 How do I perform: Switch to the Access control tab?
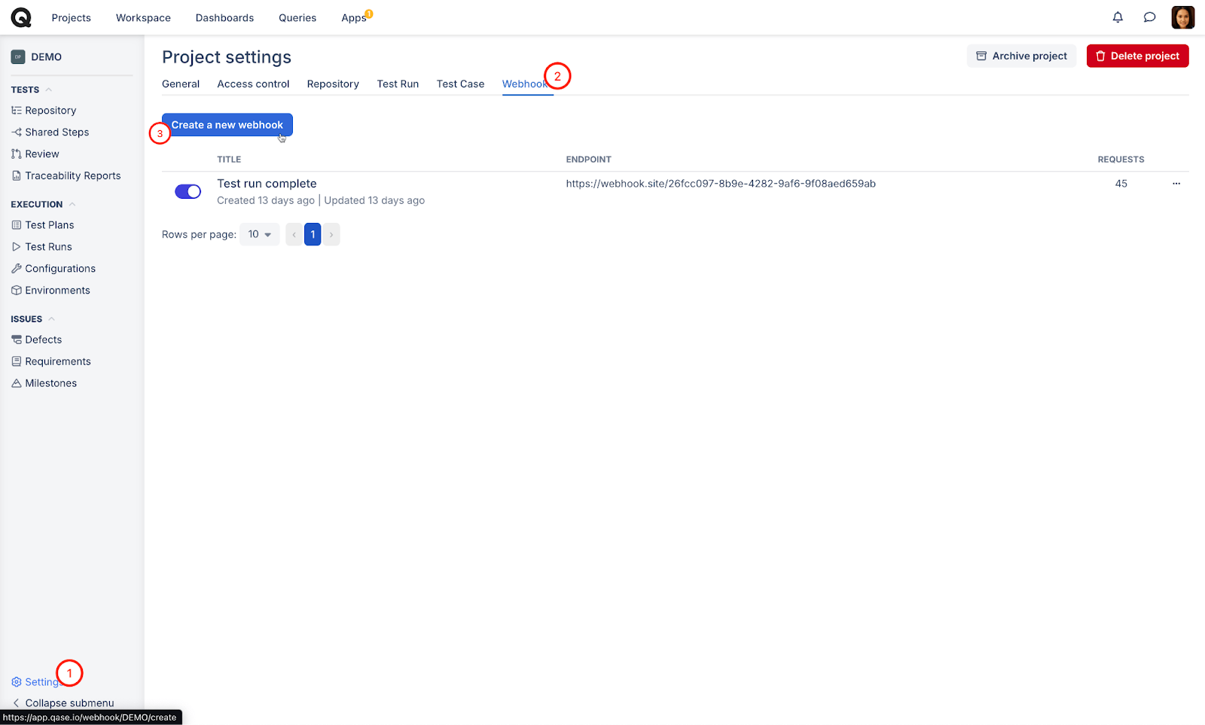[253, 84]
